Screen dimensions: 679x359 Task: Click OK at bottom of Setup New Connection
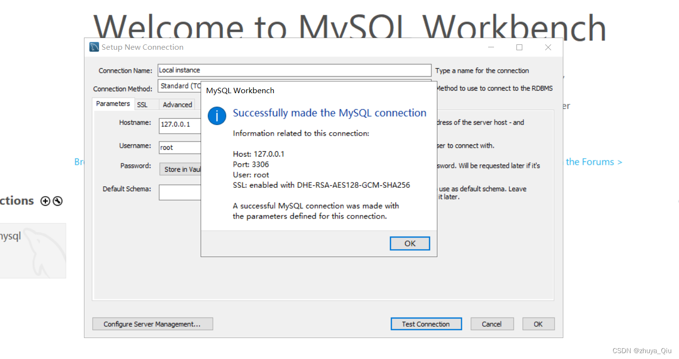pyautogui.click(x=538, y=324)
